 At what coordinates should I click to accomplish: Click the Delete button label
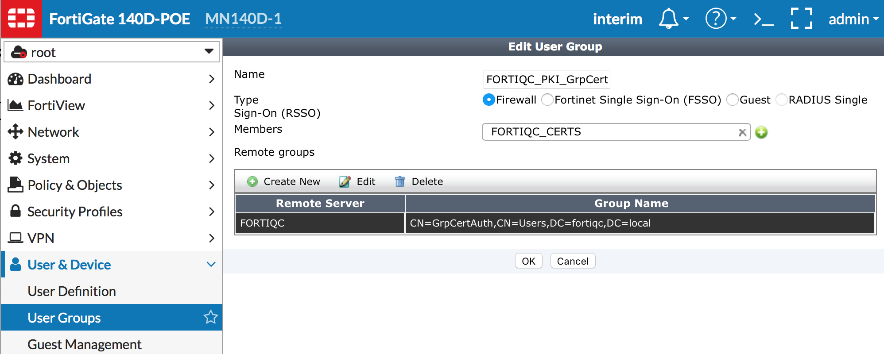coord(427,181)
